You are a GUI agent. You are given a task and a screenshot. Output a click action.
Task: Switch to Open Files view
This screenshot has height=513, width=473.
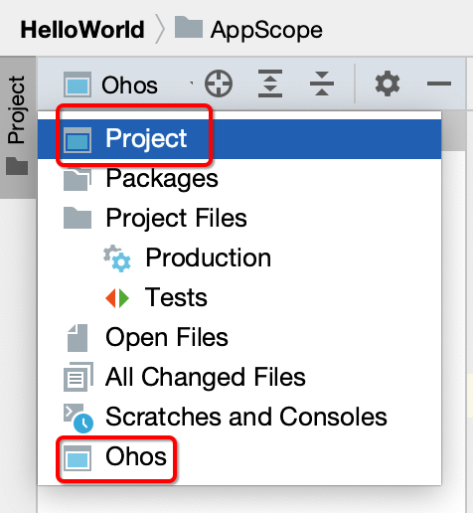pyautogui.click(x=239, y=337)
